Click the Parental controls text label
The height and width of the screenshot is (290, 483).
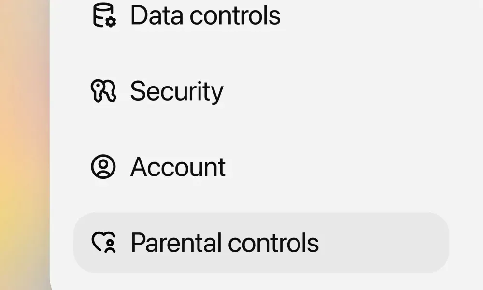tap(225, 242)
